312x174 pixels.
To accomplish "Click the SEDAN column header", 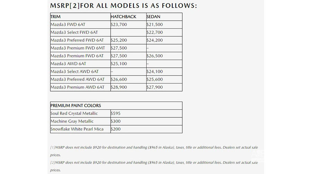I will (154, 17).
